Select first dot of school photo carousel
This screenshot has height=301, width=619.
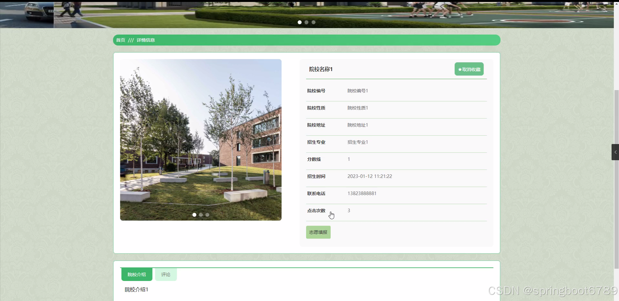(195, 215)
